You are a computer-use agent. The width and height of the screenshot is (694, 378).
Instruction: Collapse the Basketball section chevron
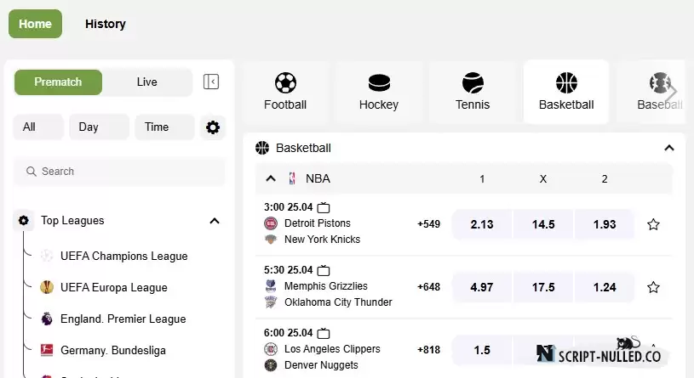pos(669,148)
